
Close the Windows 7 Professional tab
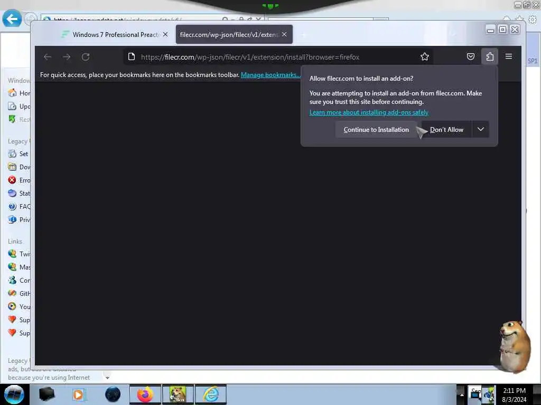click(165, 34)
